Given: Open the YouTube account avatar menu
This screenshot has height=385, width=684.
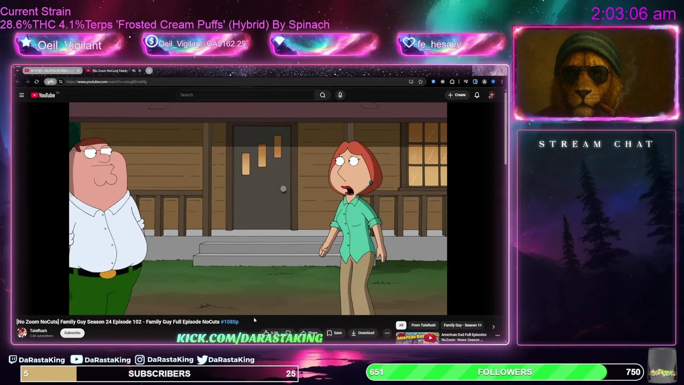Looking at the screenshot, I should tap(492, 95).
